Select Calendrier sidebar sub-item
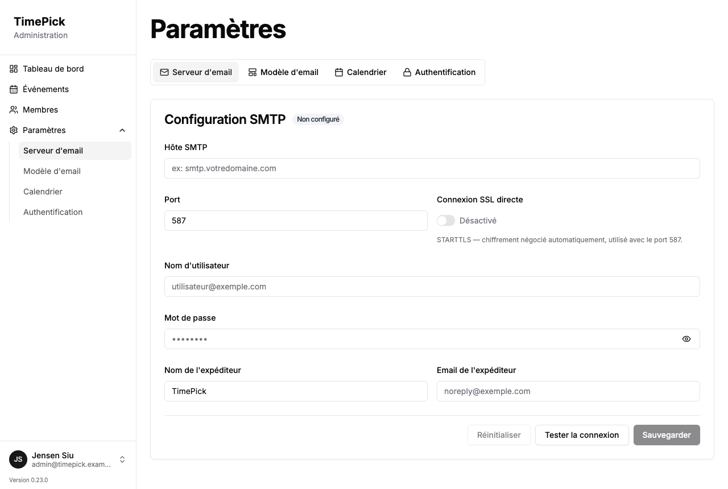 [x=75, y=192]
